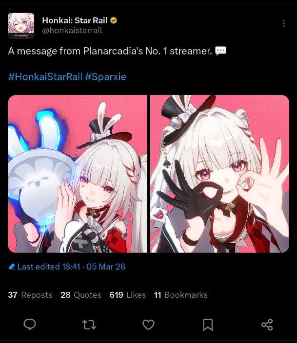Viewport: 297px width, 343px height.
Task: Open the reply comment icon
Action: tap(30, 325)
